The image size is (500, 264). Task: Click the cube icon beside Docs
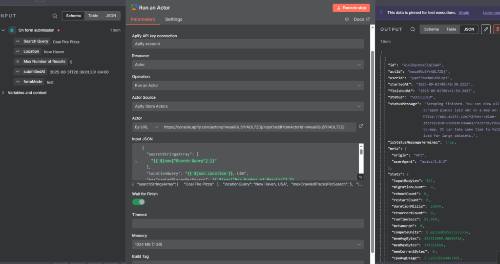[x=347, y=20]
